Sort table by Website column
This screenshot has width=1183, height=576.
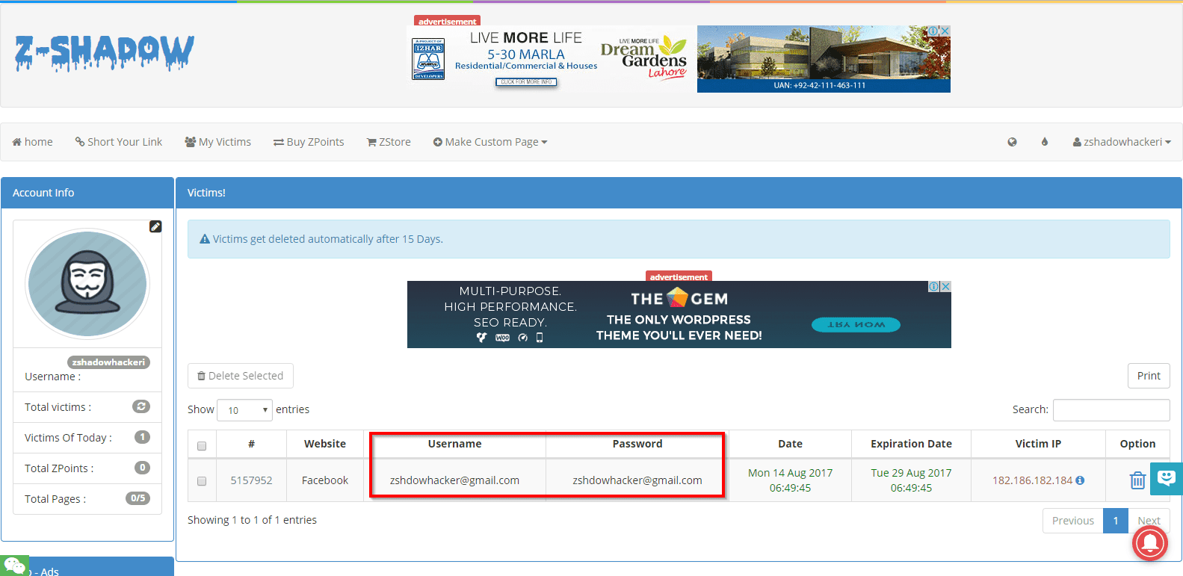pos(325,444)
